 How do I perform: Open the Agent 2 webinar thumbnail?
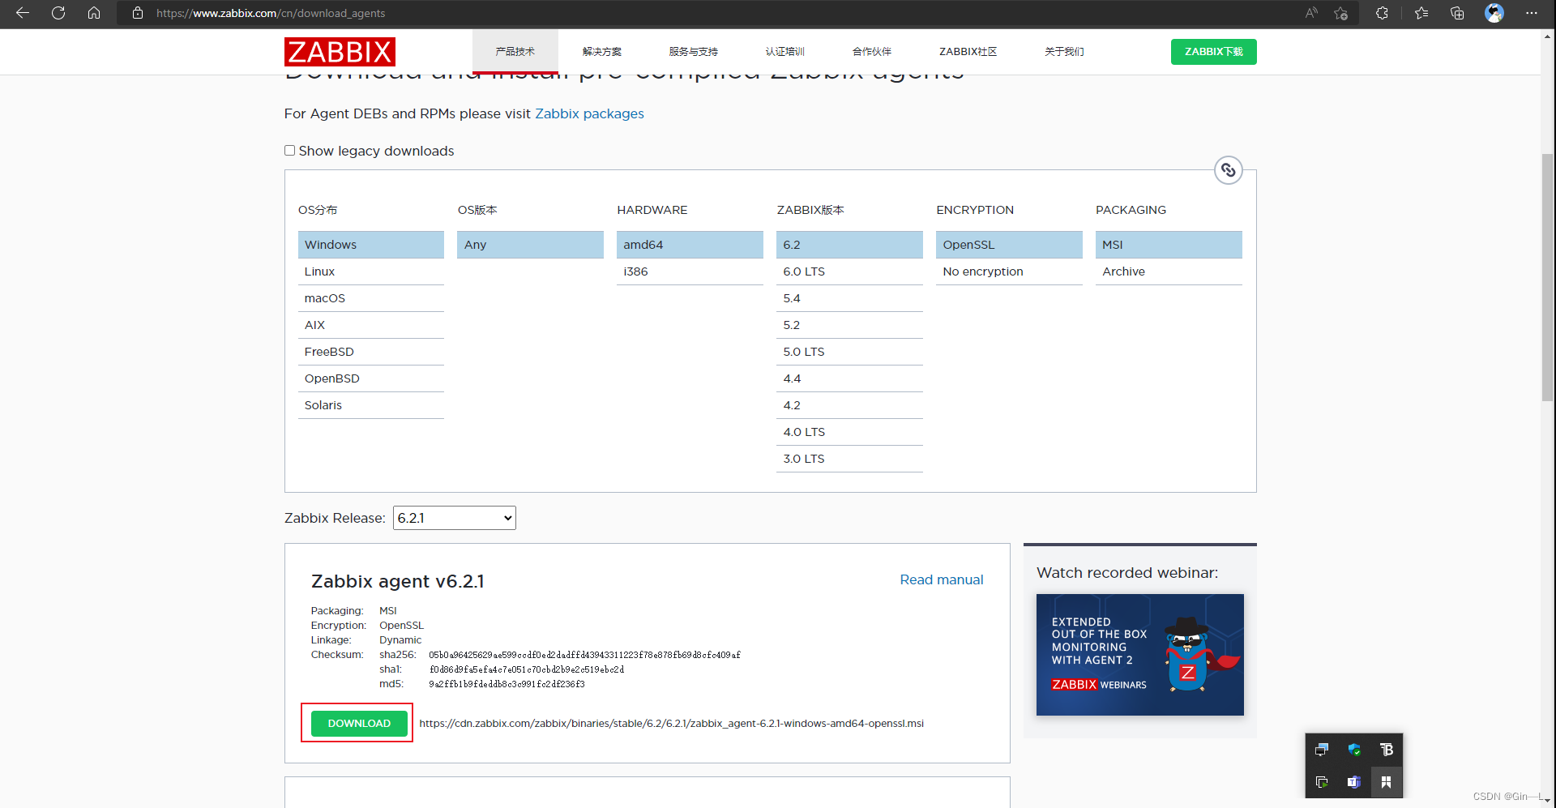[1140, 655]
